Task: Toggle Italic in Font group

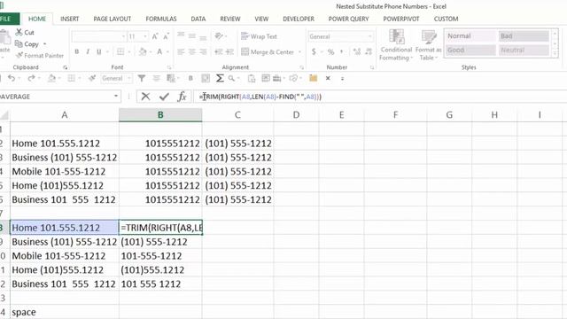Action: 88,51
